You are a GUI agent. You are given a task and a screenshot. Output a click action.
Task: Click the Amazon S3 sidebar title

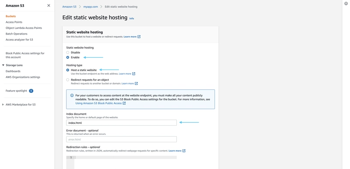click(15, 6)
